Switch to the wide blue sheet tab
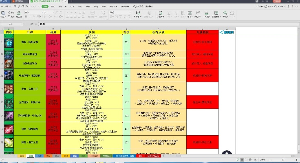Viewport: 300px width, 163px height. (x=125, y=156)
